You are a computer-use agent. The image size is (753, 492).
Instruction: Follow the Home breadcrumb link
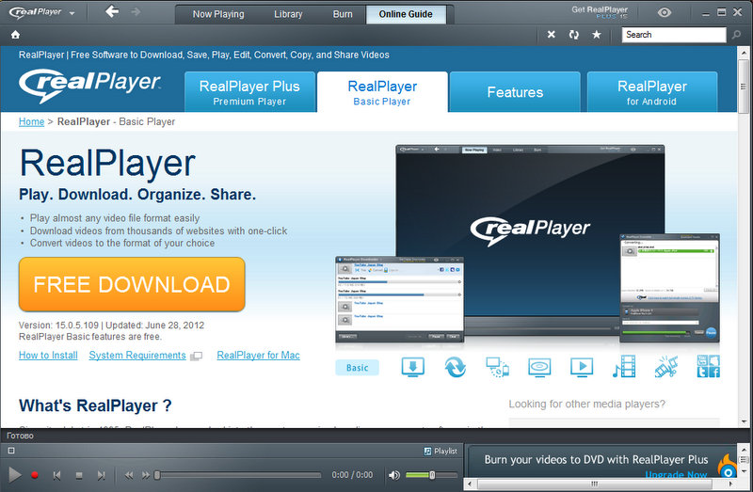31,122
